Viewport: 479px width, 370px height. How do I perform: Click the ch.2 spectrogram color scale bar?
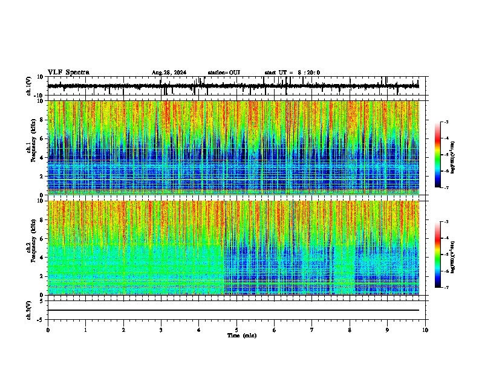point(438,255)
